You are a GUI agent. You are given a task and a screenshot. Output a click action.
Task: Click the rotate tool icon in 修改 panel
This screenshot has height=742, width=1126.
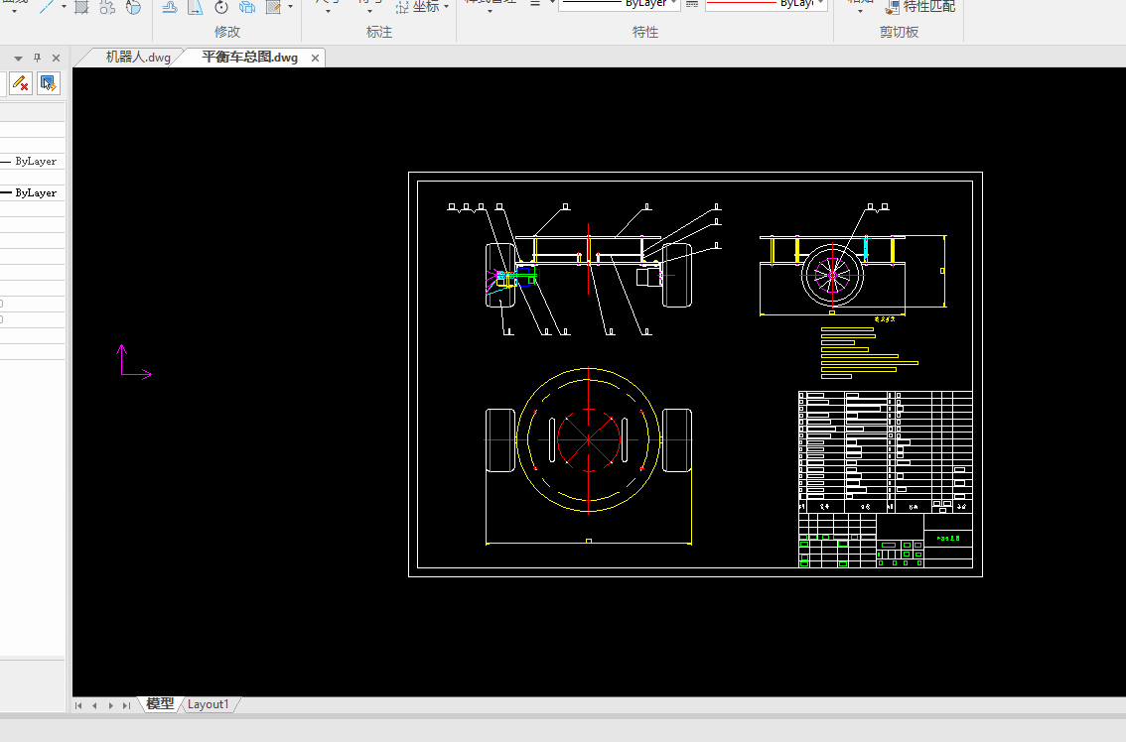point(221,7)
